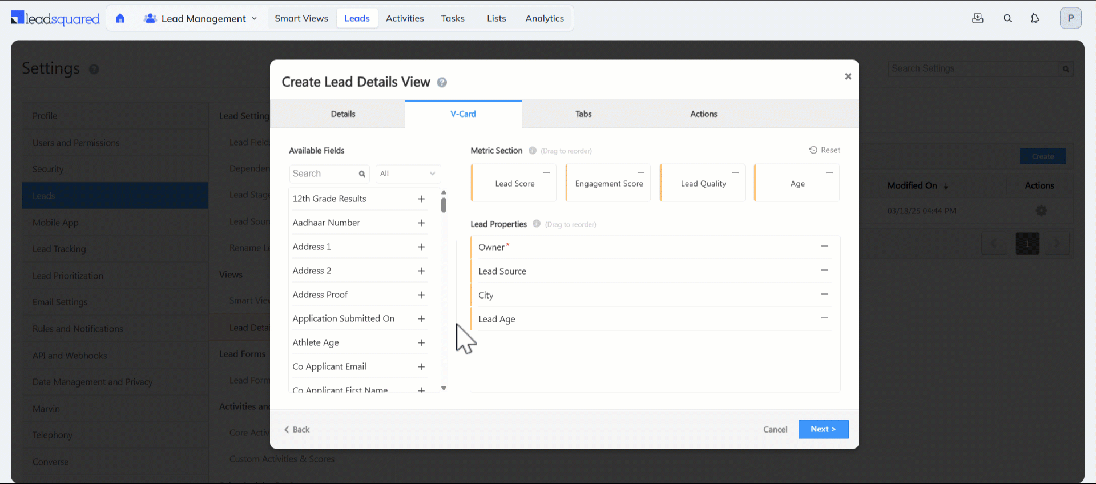Remove the Lead Score metric card
Image resolution: width=1096 pixels, height=484 pixels.
point(546,172)
